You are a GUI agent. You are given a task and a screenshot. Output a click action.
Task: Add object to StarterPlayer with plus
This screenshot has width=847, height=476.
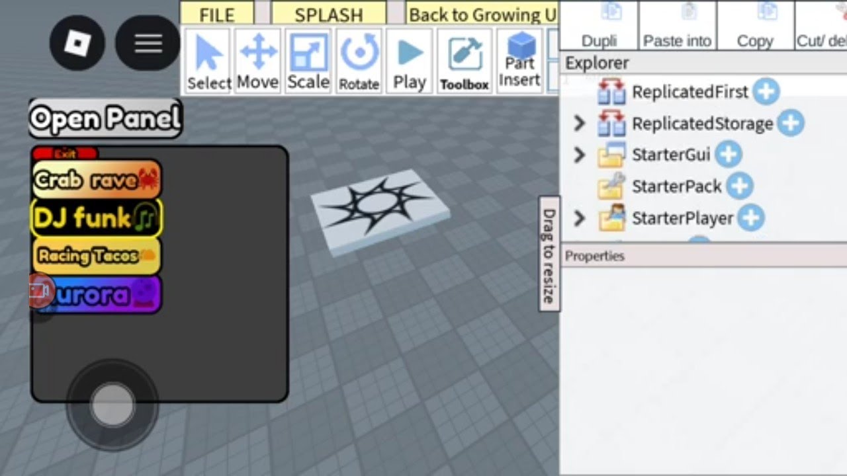coord(750,218)
